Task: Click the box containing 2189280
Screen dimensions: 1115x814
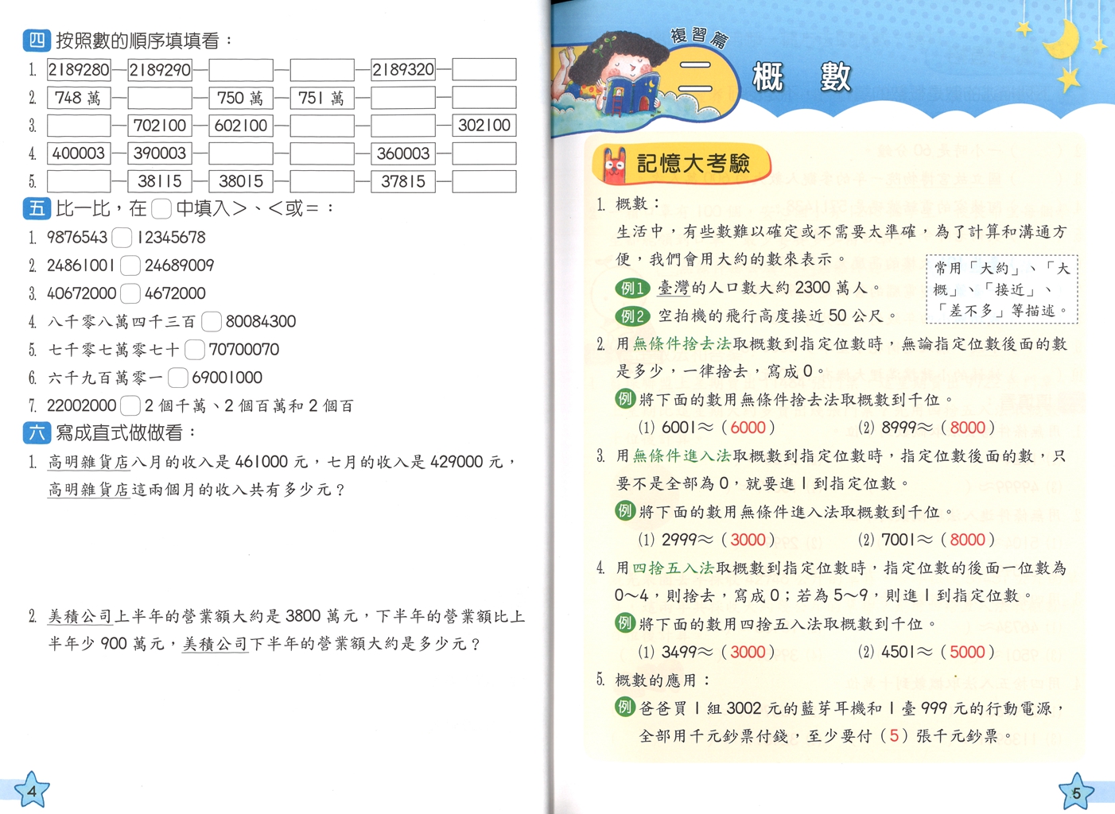Action: (x=79, y=70)
